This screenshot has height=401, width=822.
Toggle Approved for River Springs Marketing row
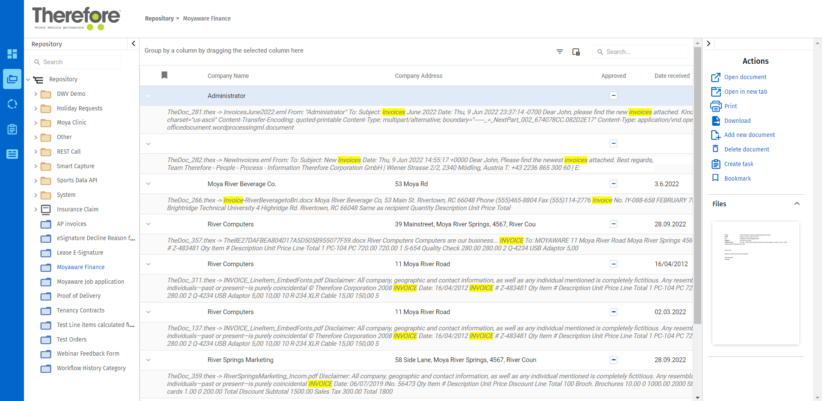614,360
